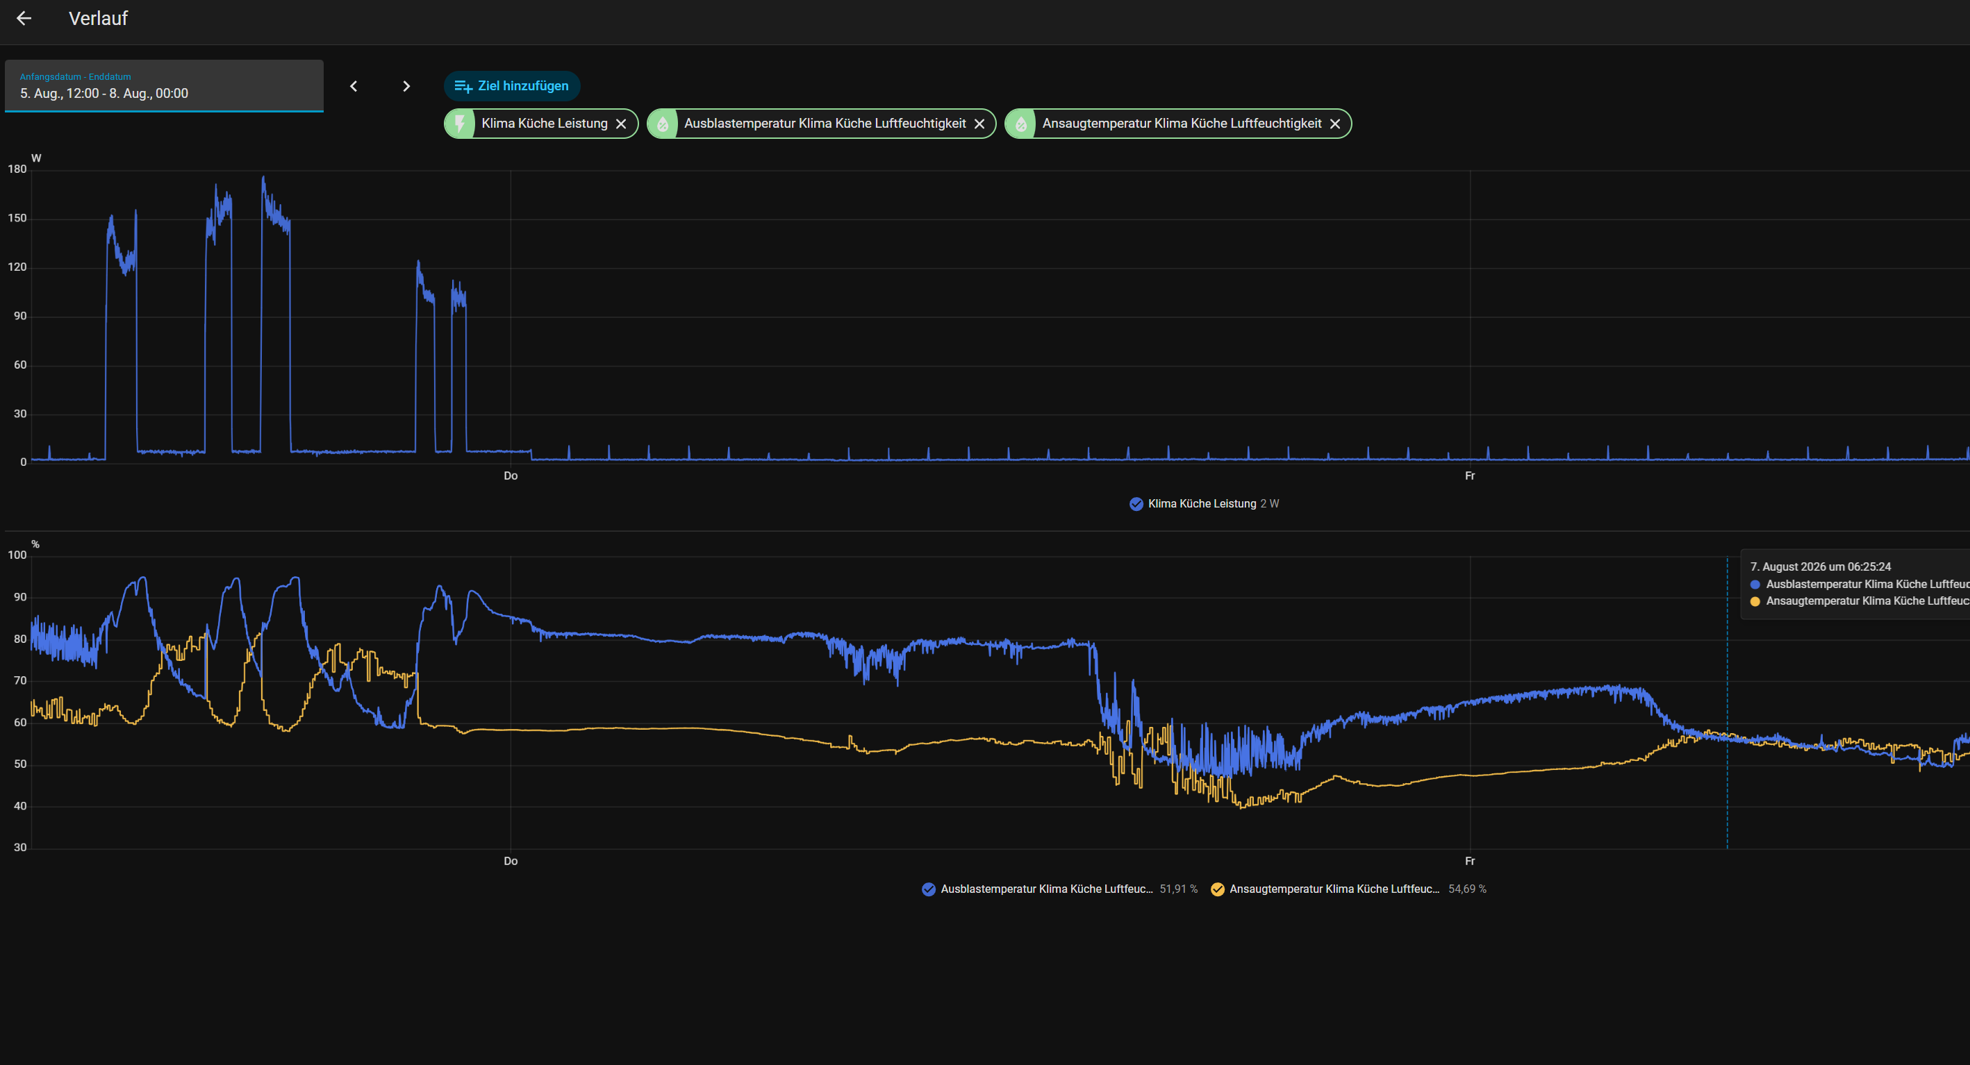1970x1065 pixels.
Task: Remove the Klima Küche Leistung chip
Action: click(x=621, y=124)
